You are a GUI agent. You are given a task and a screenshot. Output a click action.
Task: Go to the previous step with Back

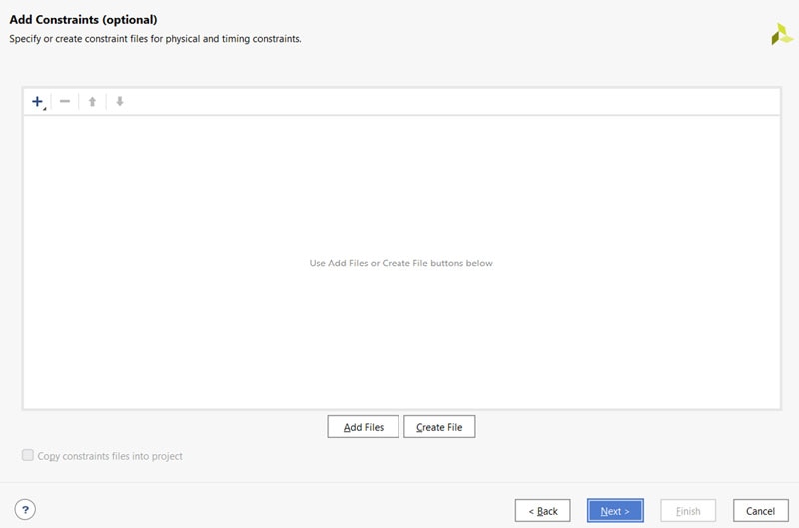[543, 511]
